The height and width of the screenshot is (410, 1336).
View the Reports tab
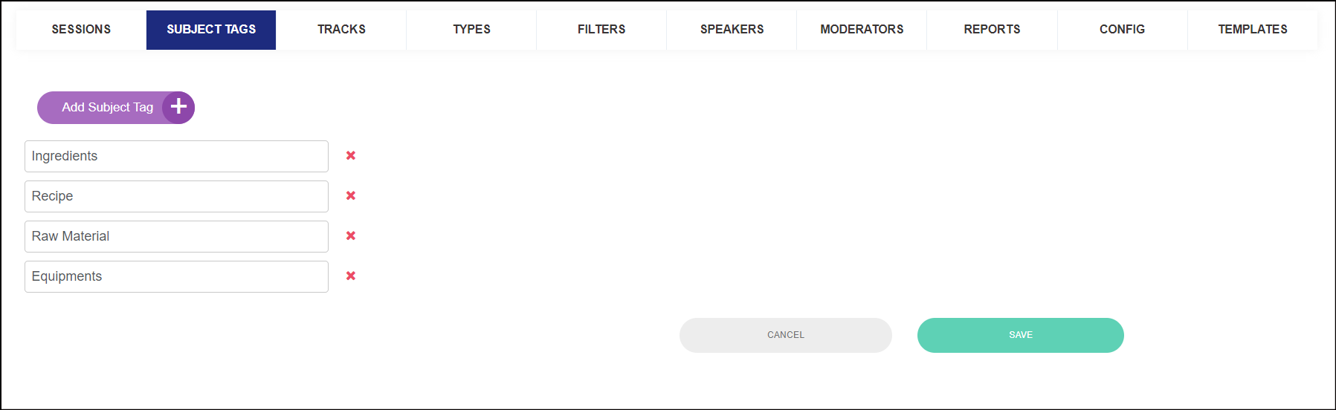coord(992,30)
